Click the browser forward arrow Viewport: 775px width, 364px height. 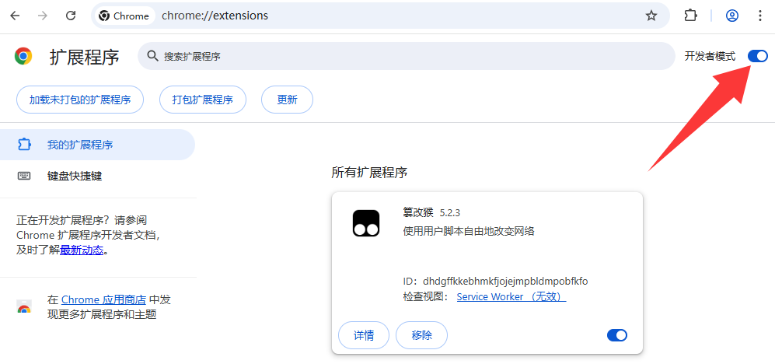click(x=43, y=16)
